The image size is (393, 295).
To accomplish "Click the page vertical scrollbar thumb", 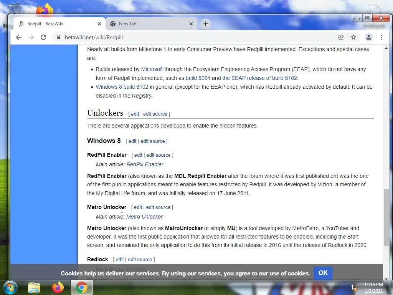I will pyautogui.click(x=386, y=217).
